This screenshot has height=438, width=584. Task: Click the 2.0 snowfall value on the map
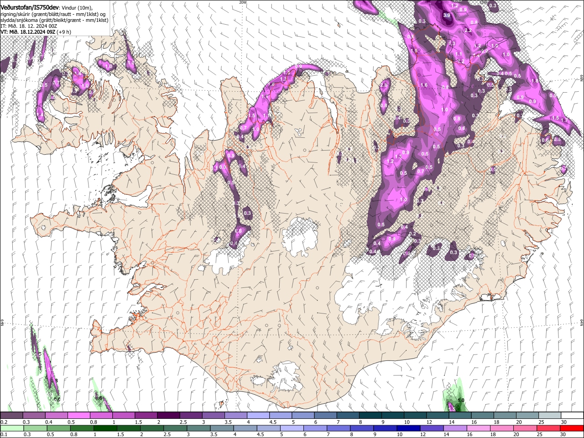(384, 85)
